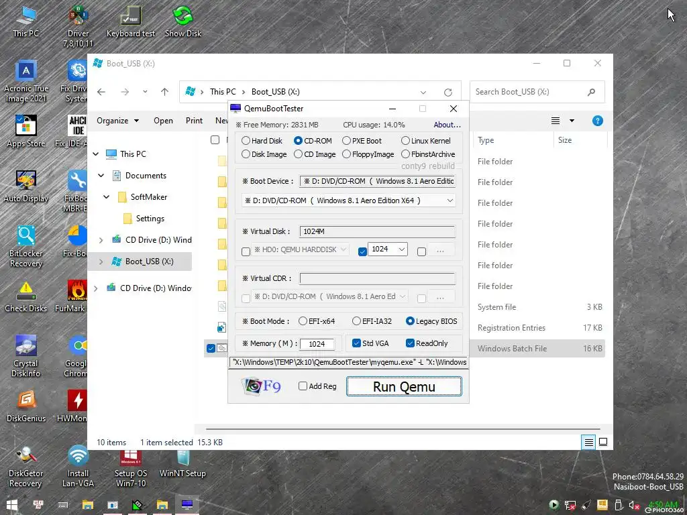Open the view options dropdown arrow
Viewport: 687px width, 515px height.
(x=572, y=121)
